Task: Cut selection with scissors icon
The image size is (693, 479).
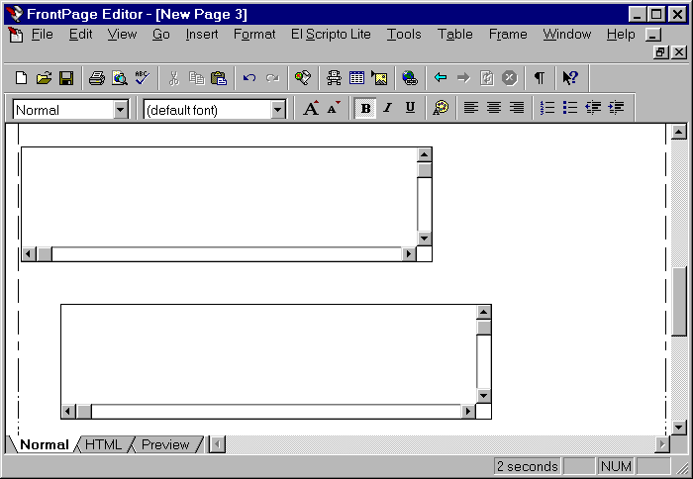Action: pos(173,78)
